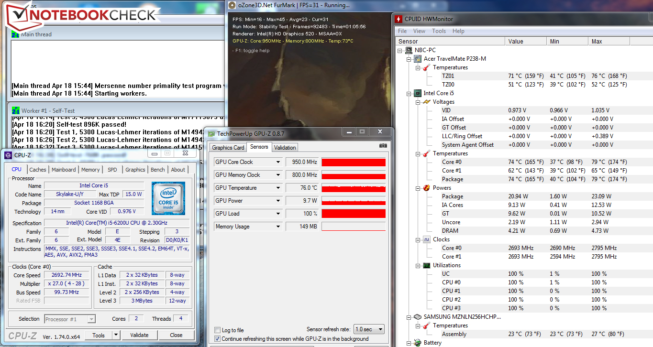Click the GPU Temperature red graph in GPU-Z

(354, 188)
